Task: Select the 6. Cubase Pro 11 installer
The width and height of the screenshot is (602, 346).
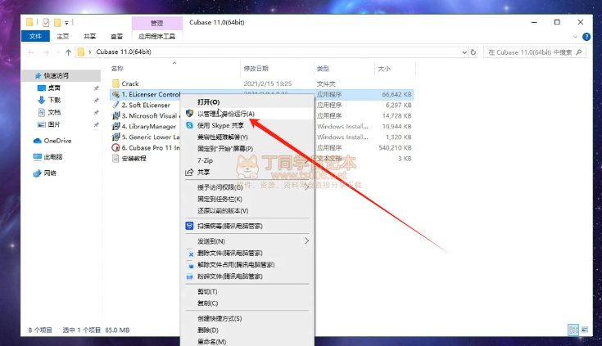Action: point(150,148)
